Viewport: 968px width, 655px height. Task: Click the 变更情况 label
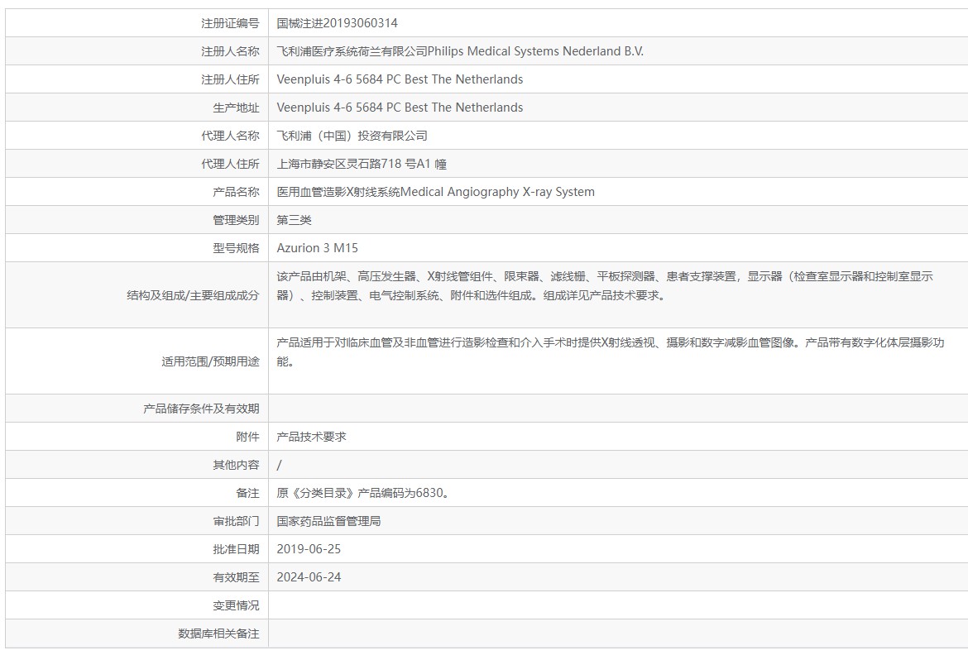[236, 605]
